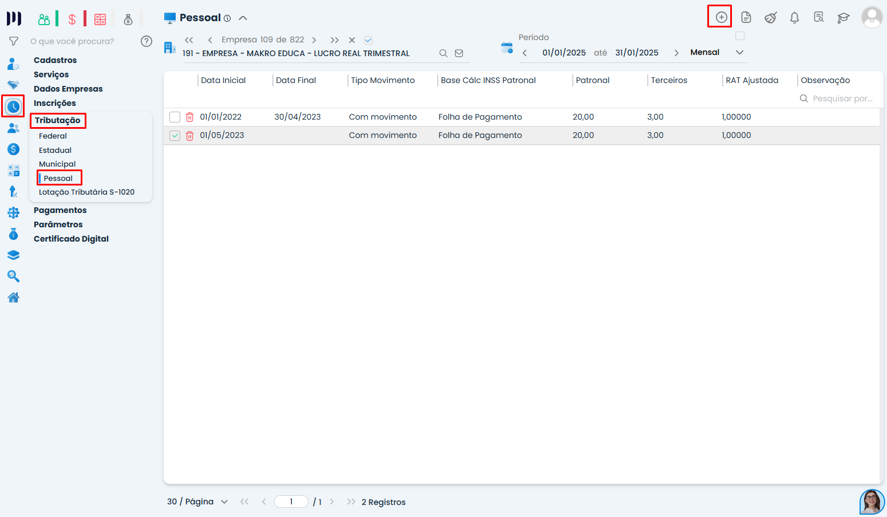Open the Federal taxation menu item
This screenshot has width=887, height=517.
[x=53, y=136]
